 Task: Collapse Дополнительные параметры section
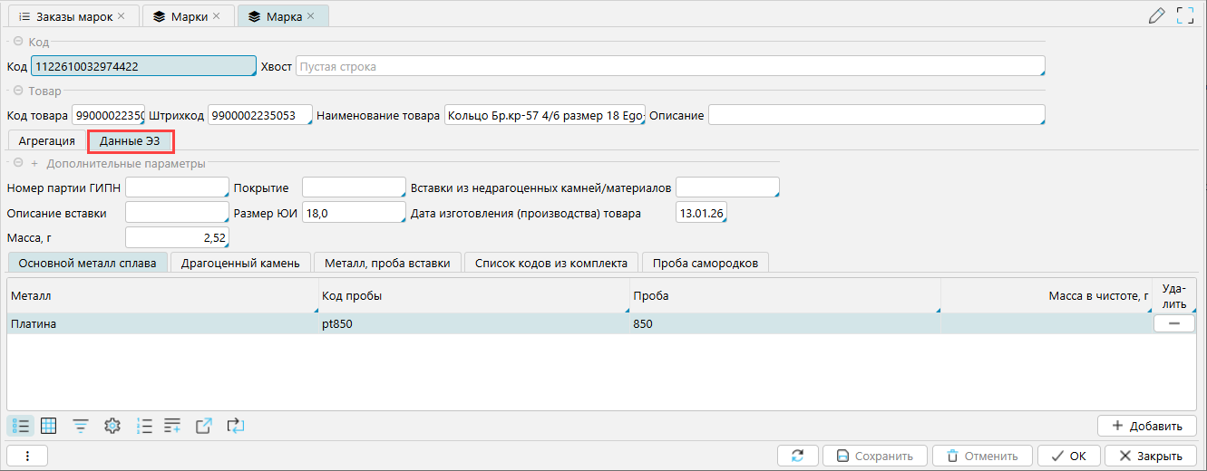17,164
